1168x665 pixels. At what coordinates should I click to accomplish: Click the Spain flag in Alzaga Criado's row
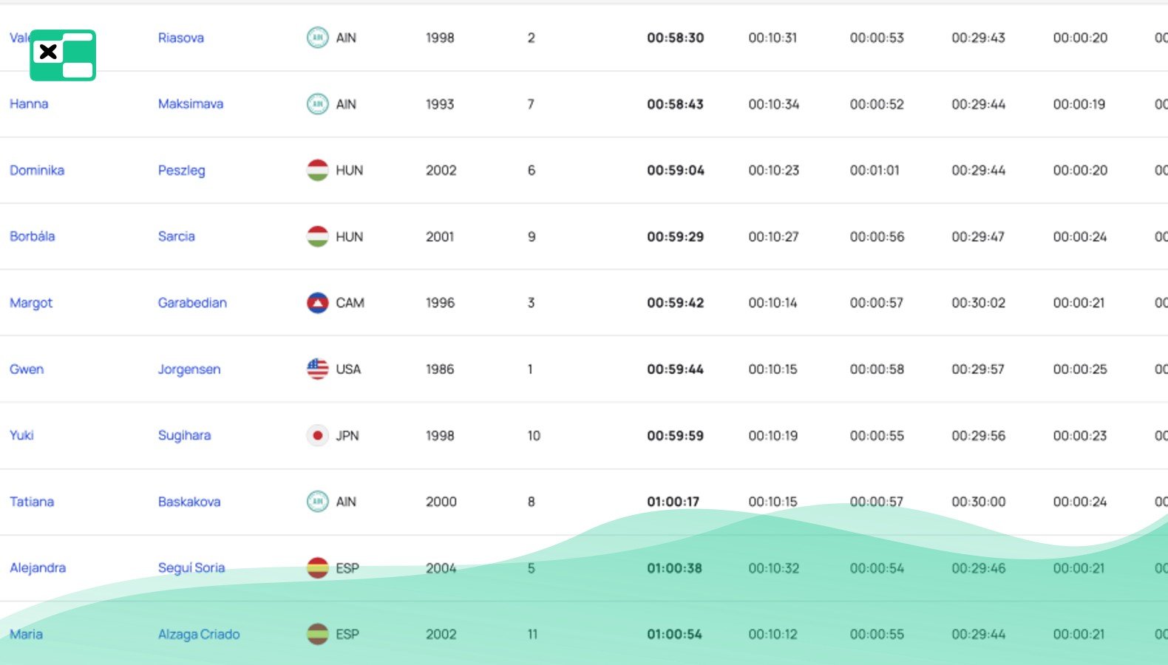click(317, 634)
